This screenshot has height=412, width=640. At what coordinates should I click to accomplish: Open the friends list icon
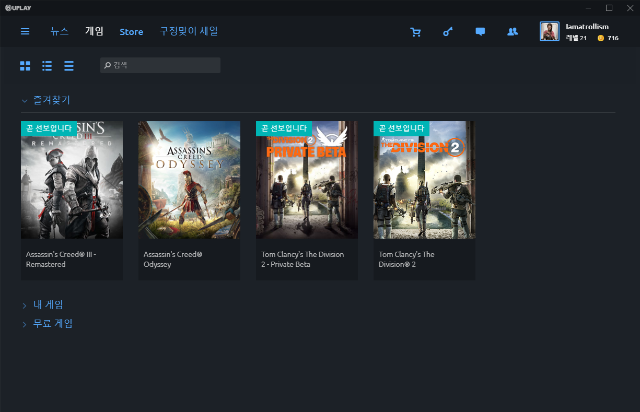pyautogui.click(x=513, y=32)
